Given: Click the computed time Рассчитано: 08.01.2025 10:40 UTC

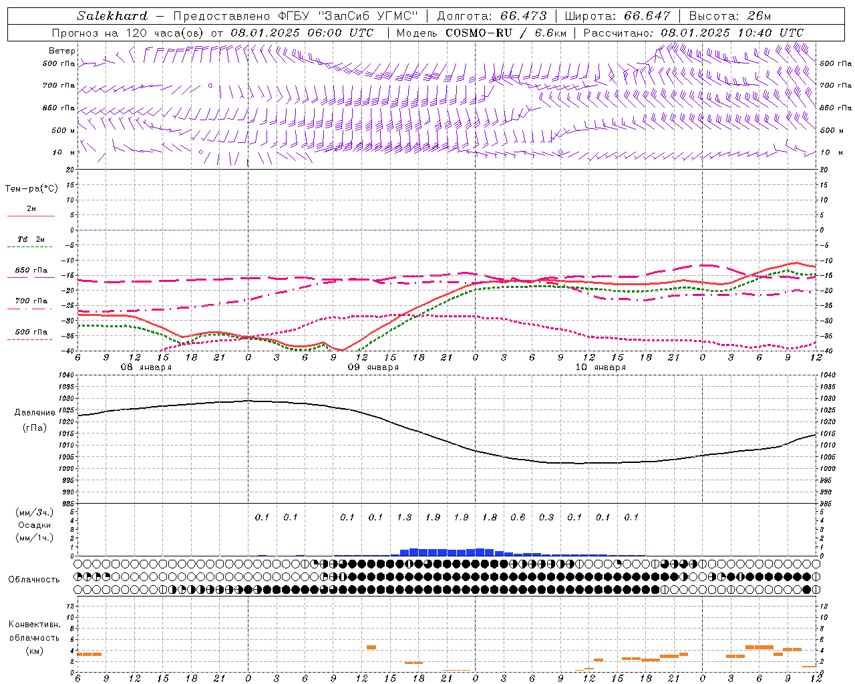Looking at the screenshot, I should [x=693, y=33].
